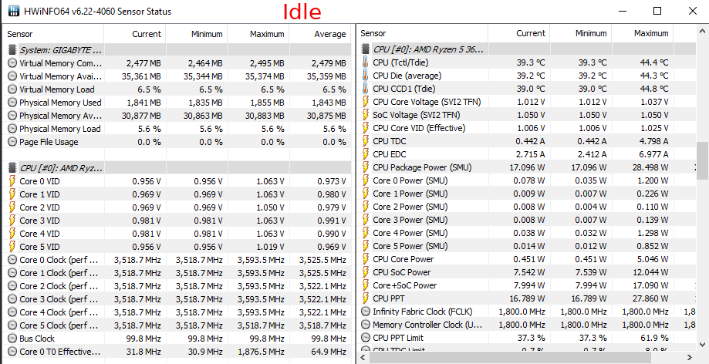709x364 pixels.
Task: Click the left pane Average column header
Action: pos(320,34)
